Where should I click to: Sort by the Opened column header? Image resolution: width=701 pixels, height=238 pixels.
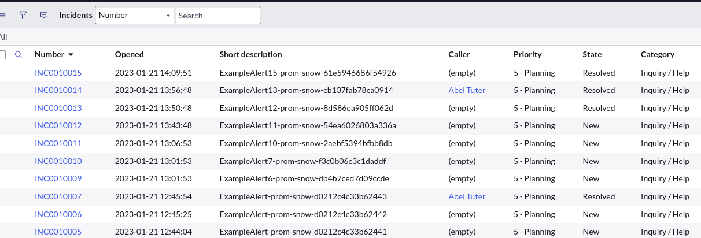129,54
